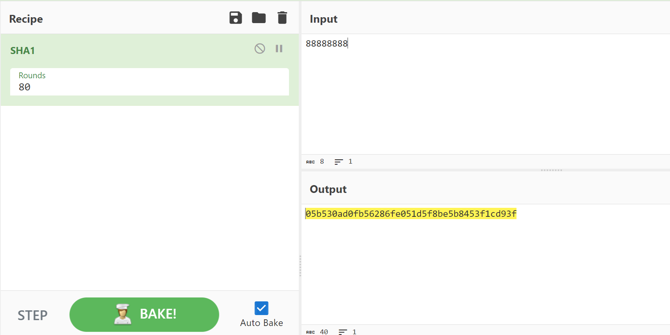Click the chef icon on Bake button
This screenshot has height=335, width=670.
tap(123, 314)
